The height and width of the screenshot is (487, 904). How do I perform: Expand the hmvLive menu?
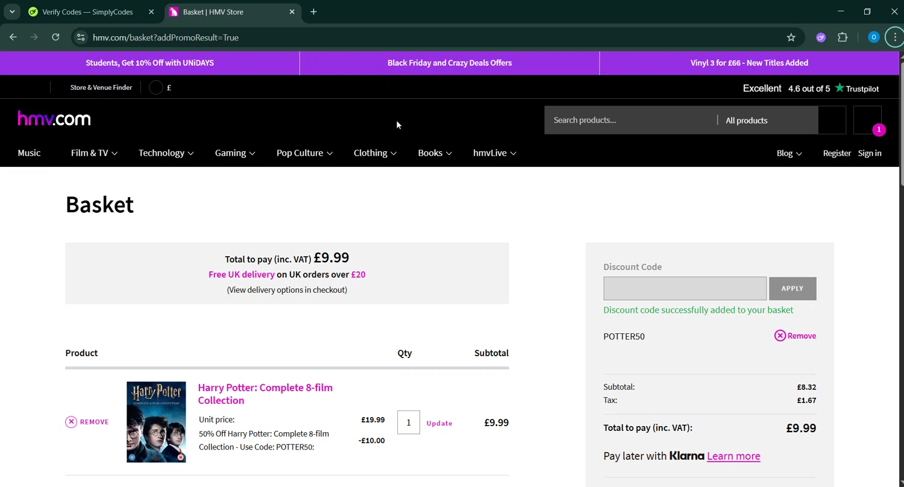pos(494,153)
